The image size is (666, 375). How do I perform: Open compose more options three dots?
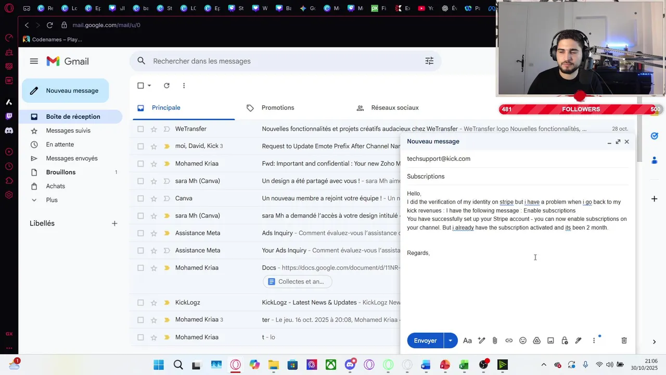point(594,341)
